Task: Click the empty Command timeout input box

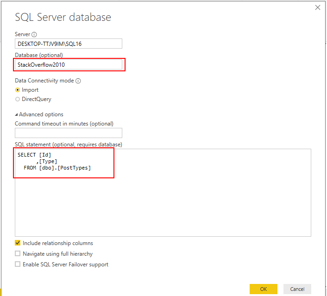Action: (x=69, y=133)
